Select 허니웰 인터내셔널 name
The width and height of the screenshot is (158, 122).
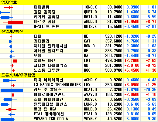tap(50, 46)
